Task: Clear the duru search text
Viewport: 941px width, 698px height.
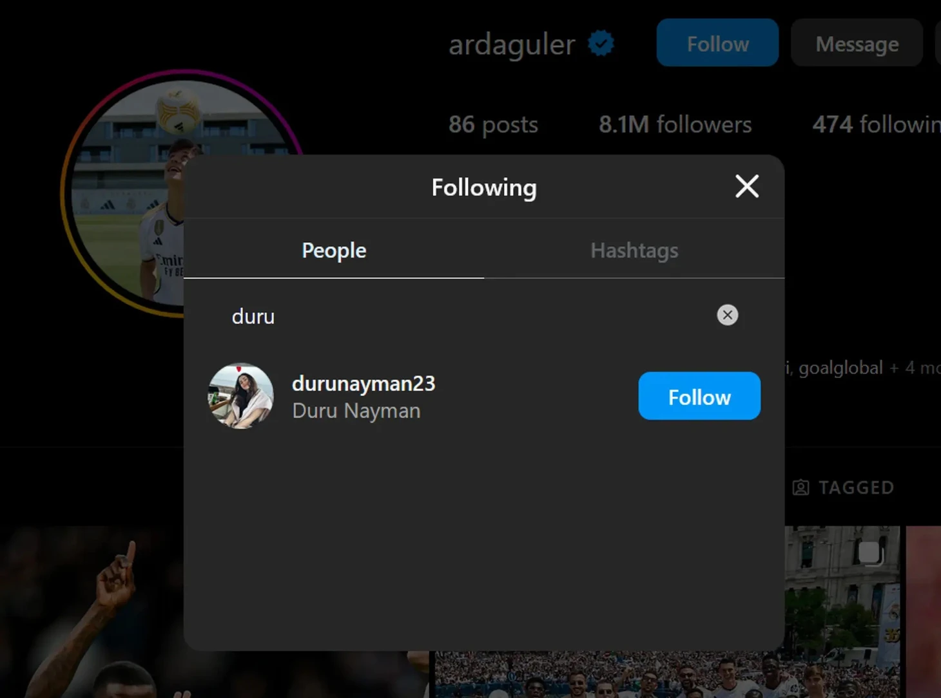Action: pos(728,315)
